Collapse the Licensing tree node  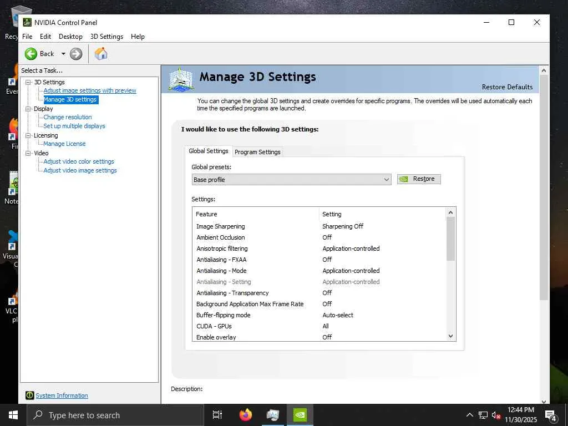click(x=28, y=135)
